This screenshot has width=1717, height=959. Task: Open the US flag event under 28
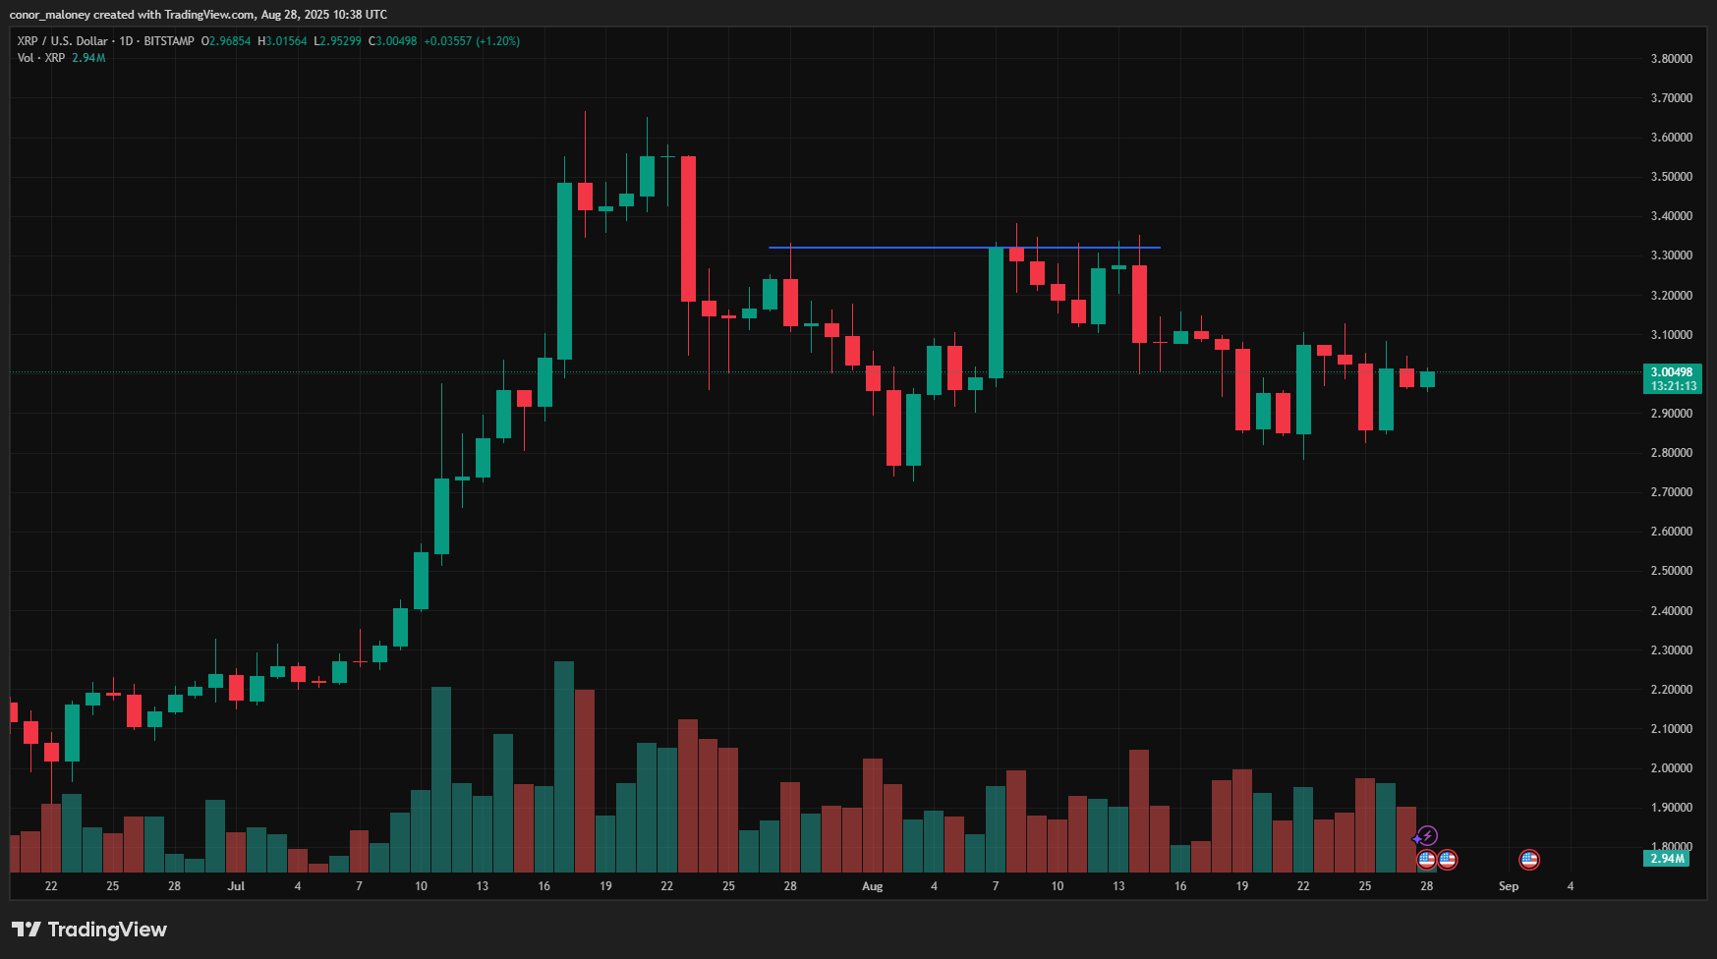[x=1427, y=860]
